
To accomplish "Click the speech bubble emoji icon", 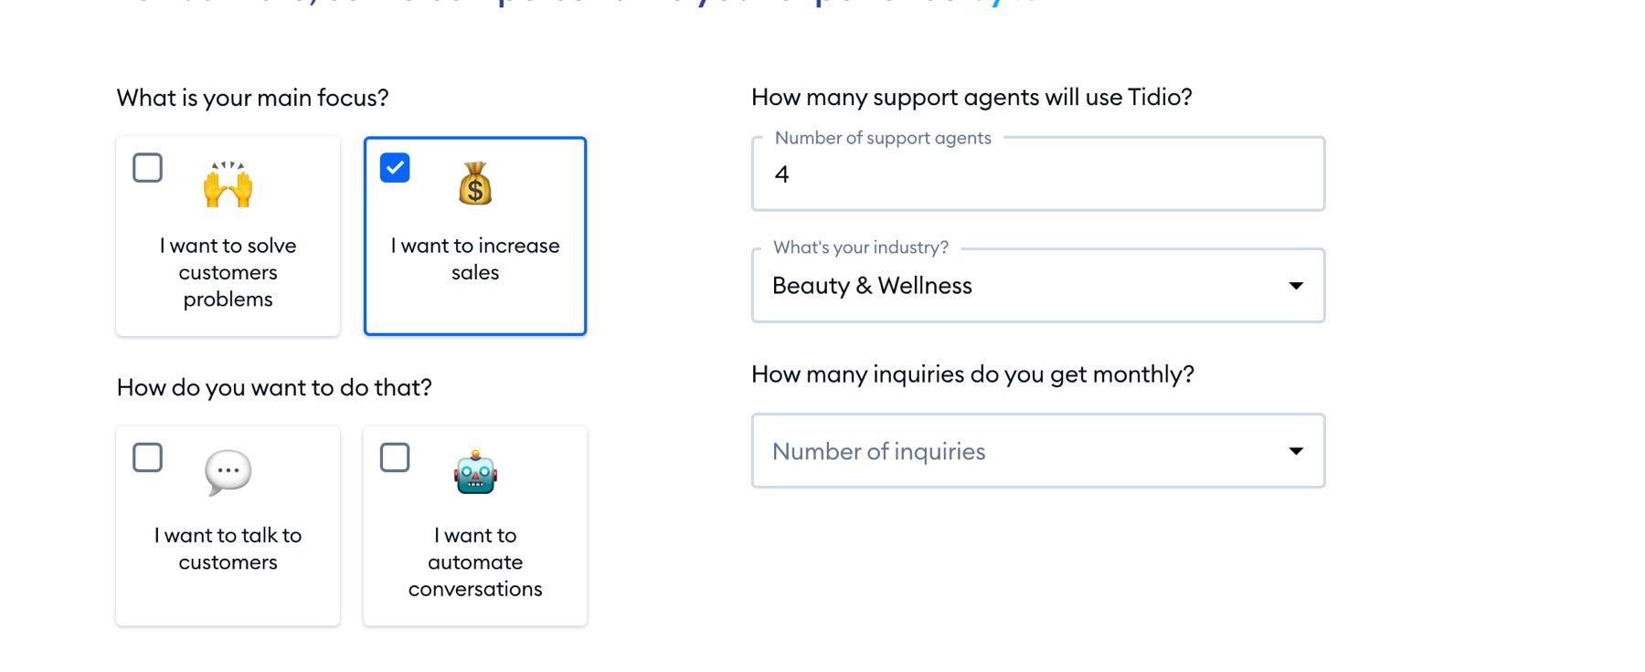I will click(227, 471).
